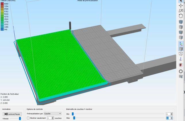Image resolution: width=185 pixels, height=121 pixels.
Task: Open the Prévisualisation par dropdown
Action: coord(53,114)
